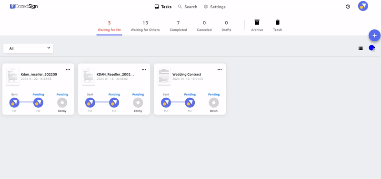Switch to the Waiting for Others tab
The height and width of the screenshot is (179, 381).
(x=145, y=26)
